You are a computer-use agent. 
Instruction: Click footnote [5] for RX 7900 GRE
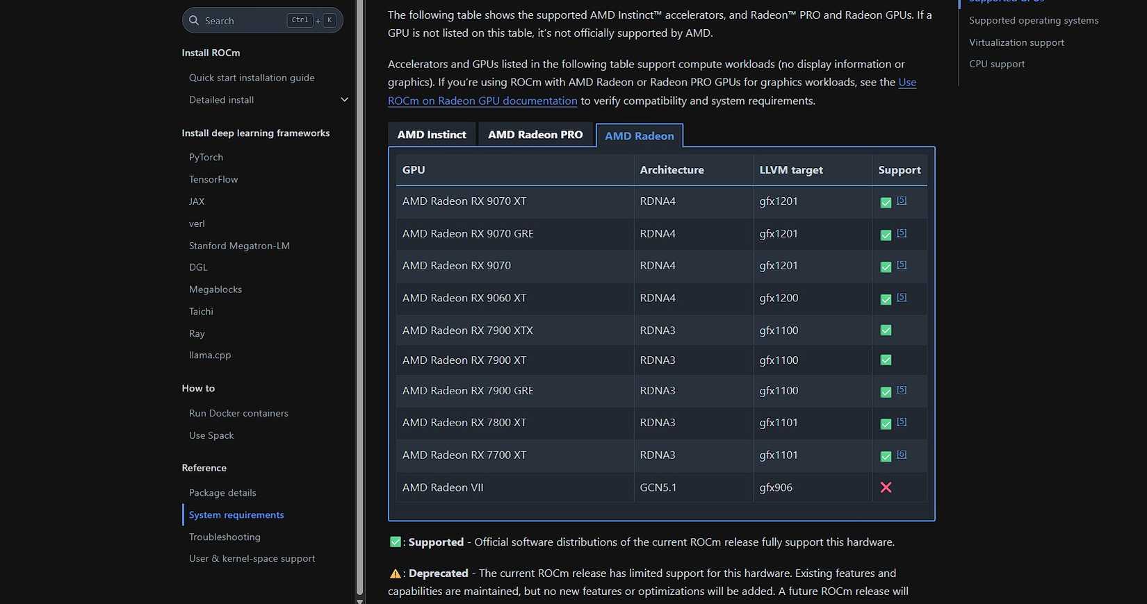coord(902,389)
